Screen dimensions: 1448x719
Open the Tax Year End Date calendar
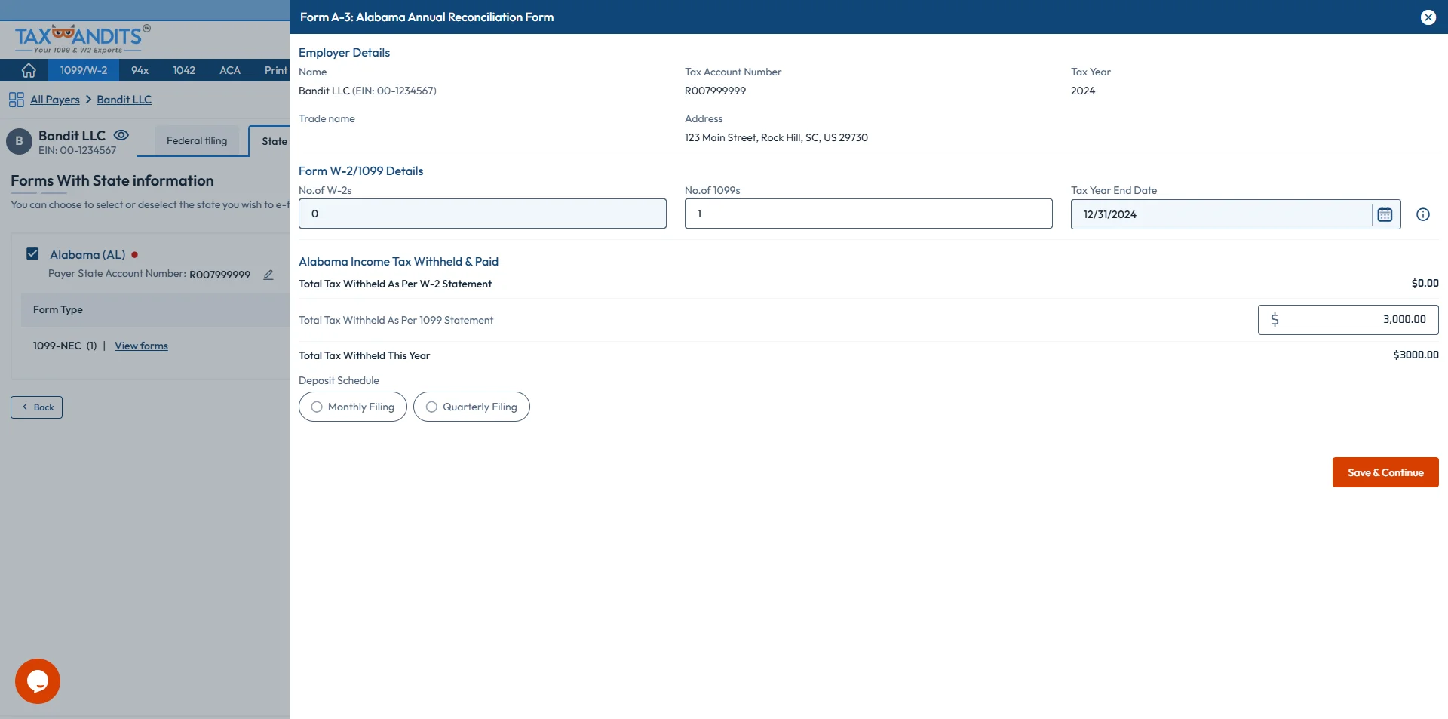click(x=1385, y=214)
